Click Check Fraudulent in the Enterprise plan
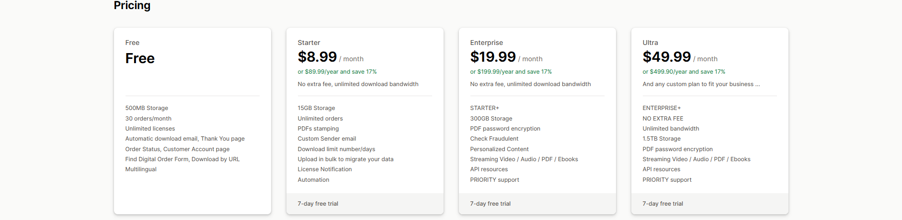The height and width of the screenshot is (220, 902). coord(494,139)
